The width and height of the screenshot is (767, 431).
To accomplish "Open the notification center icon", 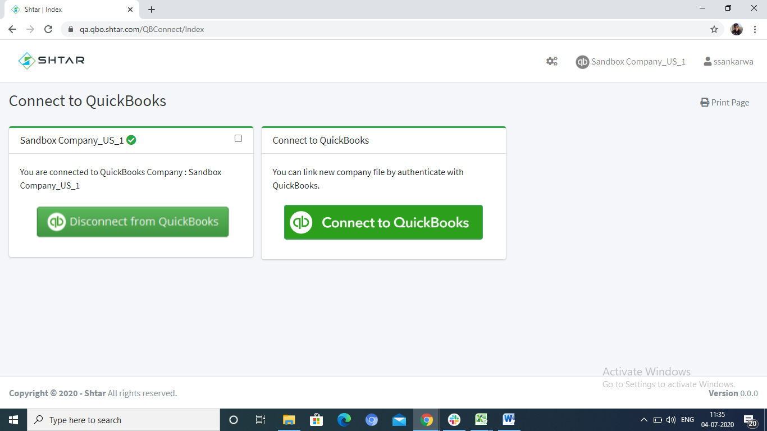I will coord(750,420).
